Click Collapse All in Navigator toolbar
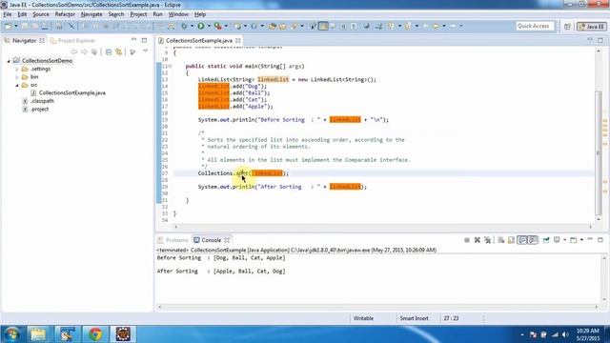 click(x=109, y=51)
